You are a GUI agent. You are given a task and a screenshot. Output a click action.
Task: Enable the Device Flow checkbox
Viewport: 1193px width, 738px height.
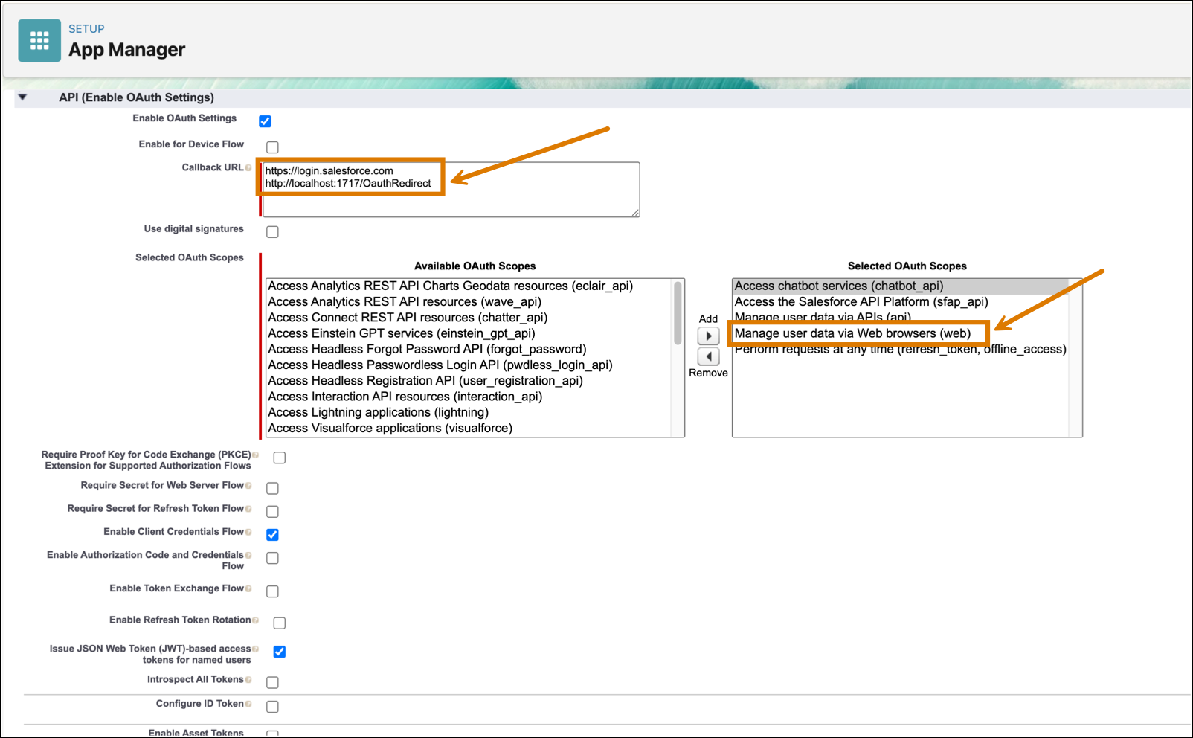point(272,147)
